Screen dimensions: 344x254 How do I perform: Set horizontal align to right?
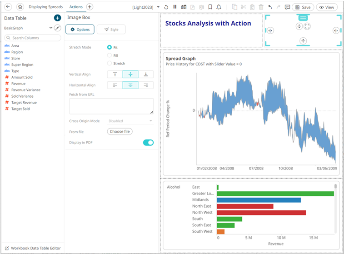[146, 85]
